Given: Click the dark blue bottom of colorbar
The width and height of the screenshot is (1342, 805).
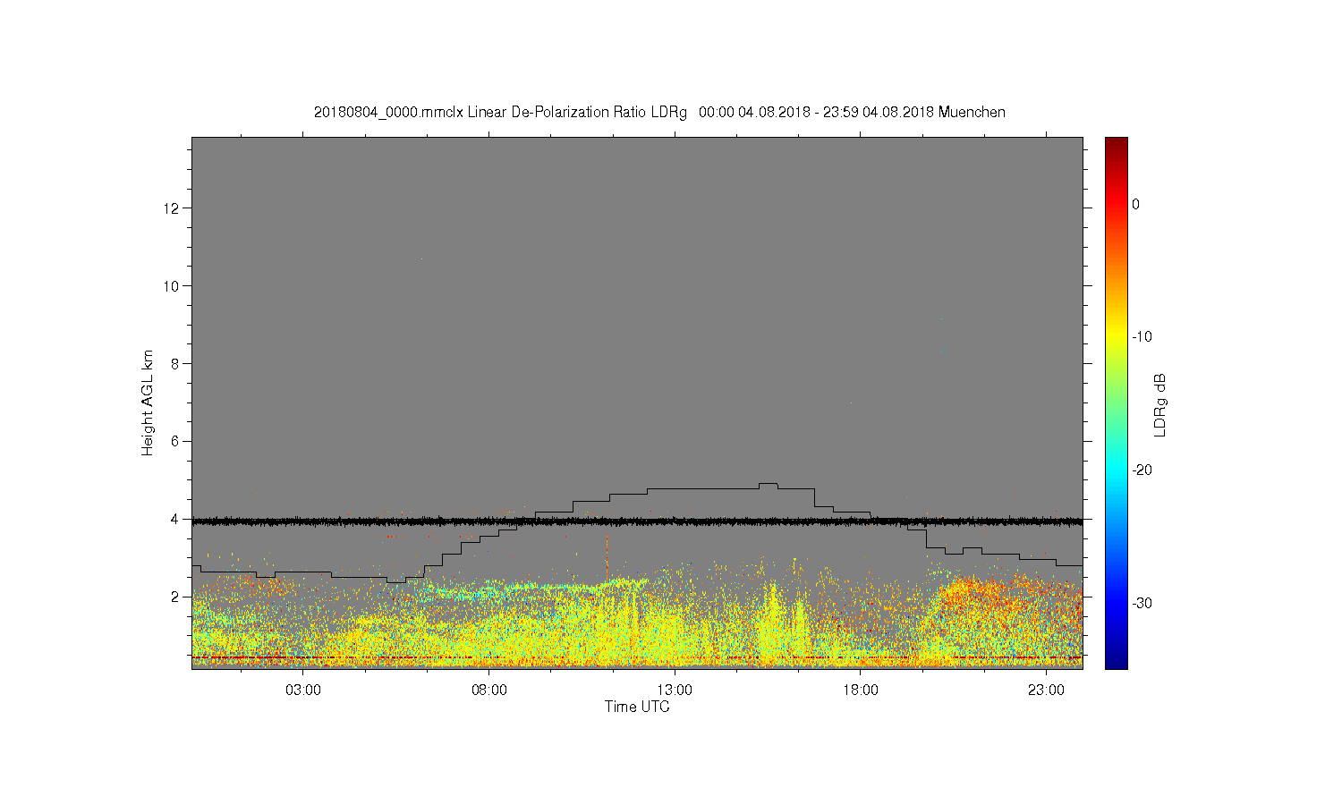Looking at the screenshot, I should click(x=1117, y=660).
